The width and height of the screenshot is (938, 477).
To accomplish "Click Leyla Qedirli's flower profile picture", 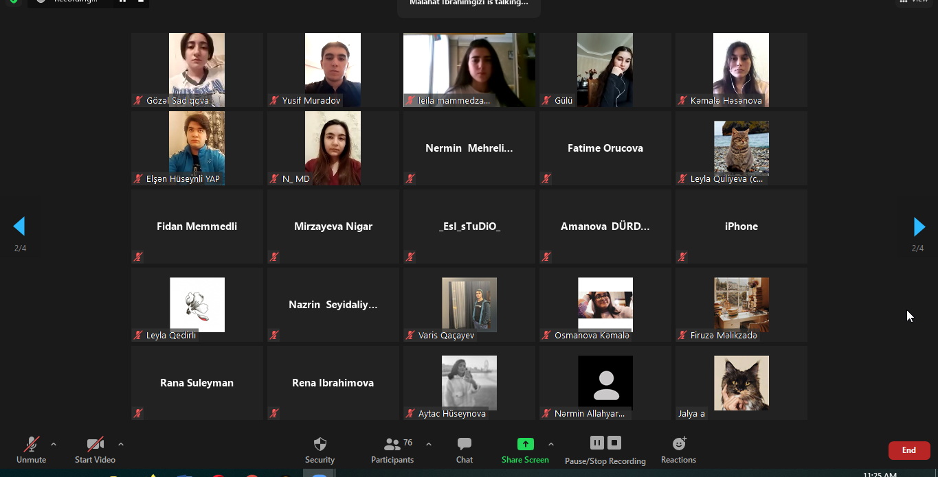I will pos(197,305).
